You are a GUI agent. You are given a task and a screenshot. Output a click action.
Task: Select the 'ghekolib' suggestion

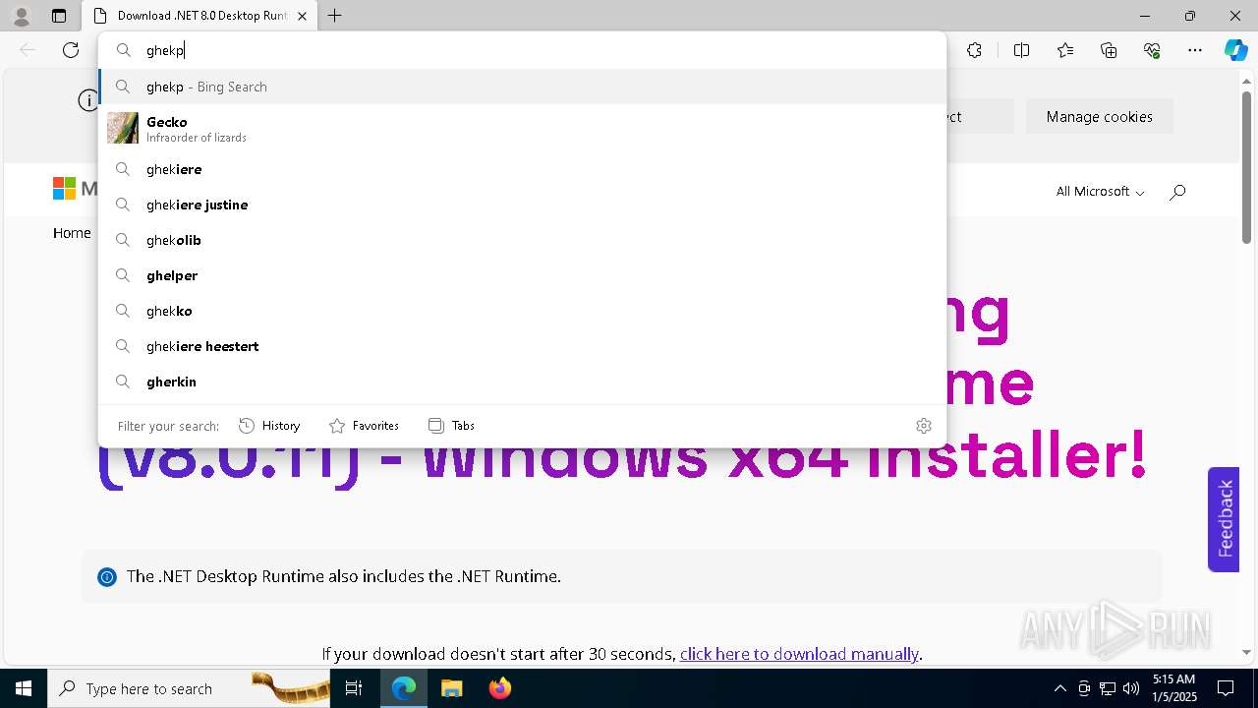(522, 240)
